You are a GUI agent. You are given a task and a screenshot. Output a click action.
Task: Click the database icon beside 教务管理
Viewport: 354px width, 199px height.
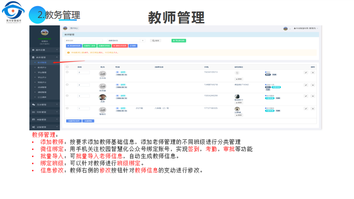tap(33, 57)
